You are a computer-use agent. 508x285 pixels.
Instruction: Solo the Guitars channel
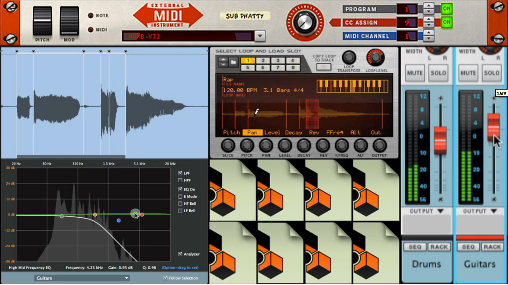(492, 73)
